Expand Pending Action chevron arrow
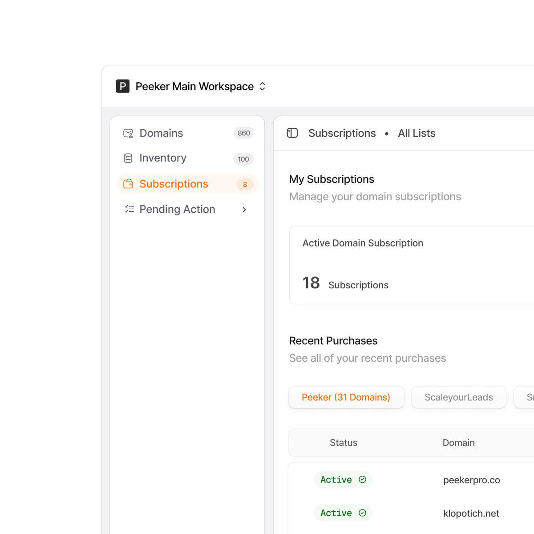534x534 pixels. tap(244, 210)
